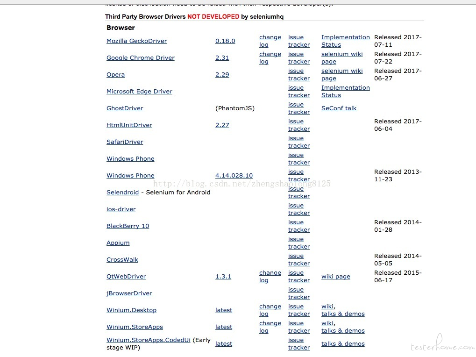Open the Winium.Desktop wiki link
The width and height of the screenshot is (476, 357).
(327, 307)
